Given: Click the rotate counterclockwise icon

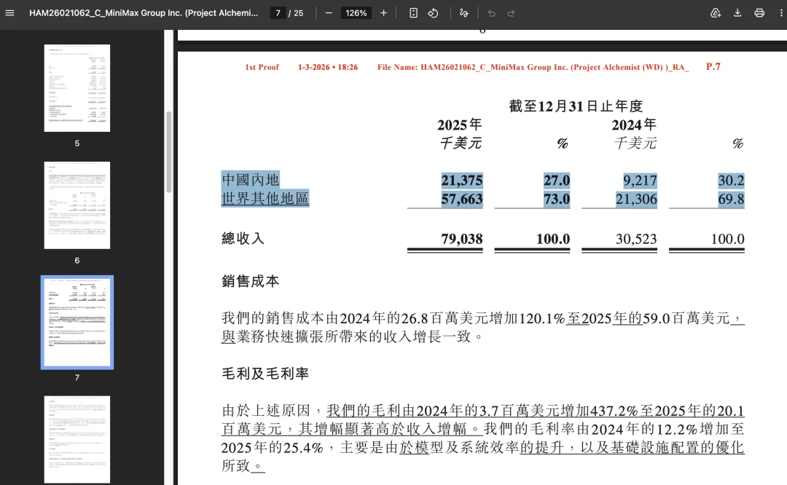Looking at the screenshot, I should (434, 12).
